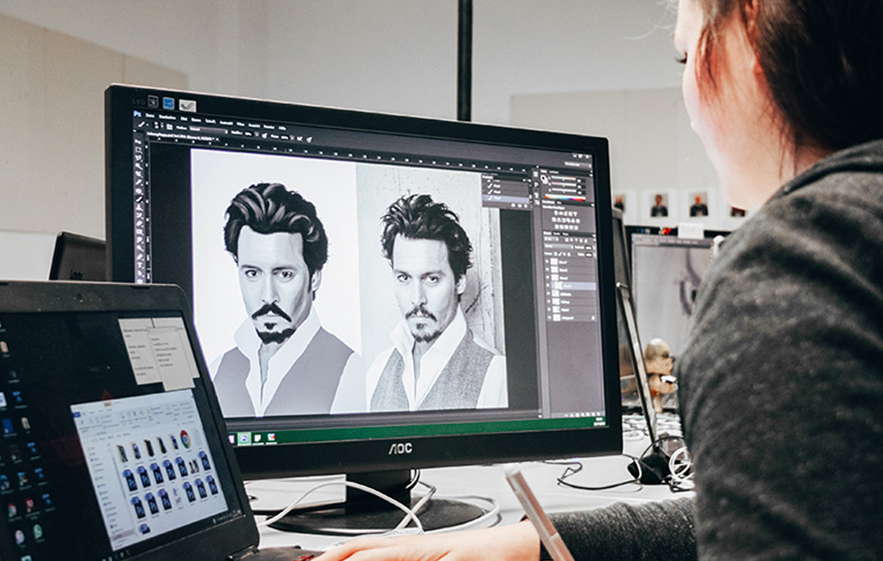Open the Filter menu

[240, 123]
